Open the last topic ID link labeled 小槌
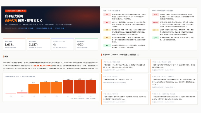The width and height of the screenshot is (201, 113). pyautogui.click(x=59, y=28)
